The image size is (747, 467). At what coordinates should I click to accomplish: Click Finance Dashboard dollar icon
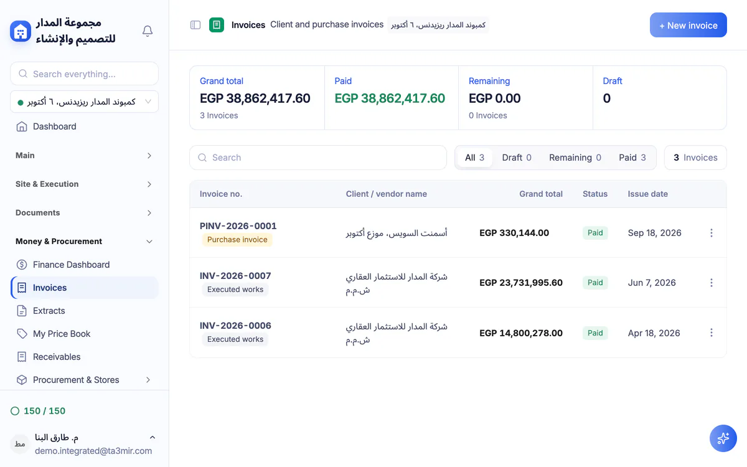[x=22, y=265]
